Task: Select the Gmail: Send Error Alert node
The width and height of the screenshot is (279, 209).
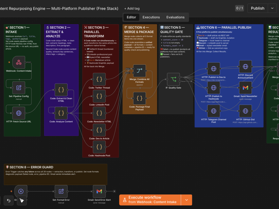Action: pyautogui.click(x=99, y=191)
